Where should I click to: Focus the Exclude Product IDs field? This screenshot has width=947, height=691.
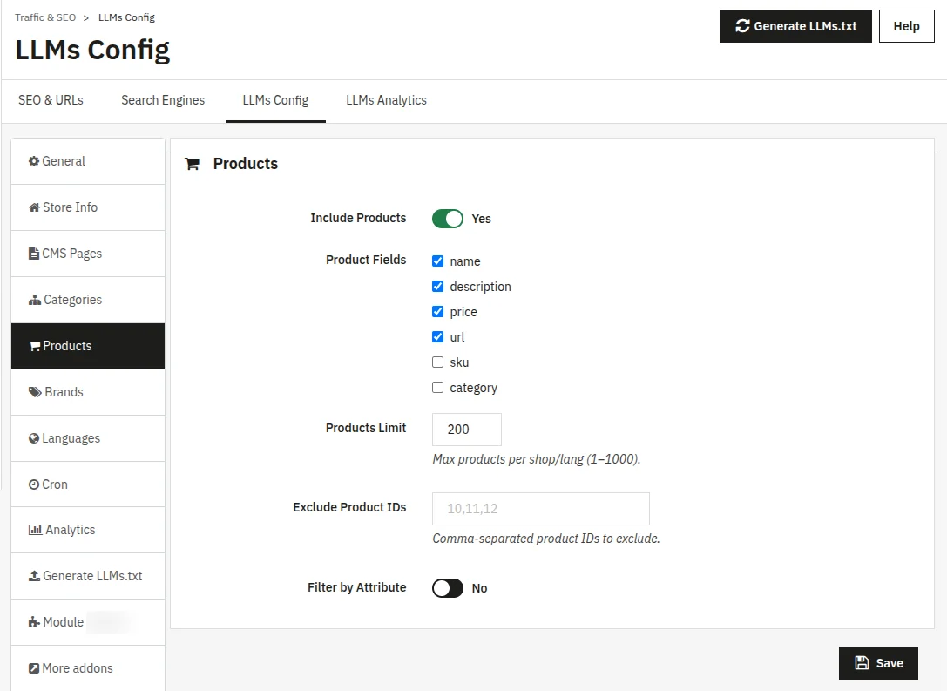tap(541, 509)
